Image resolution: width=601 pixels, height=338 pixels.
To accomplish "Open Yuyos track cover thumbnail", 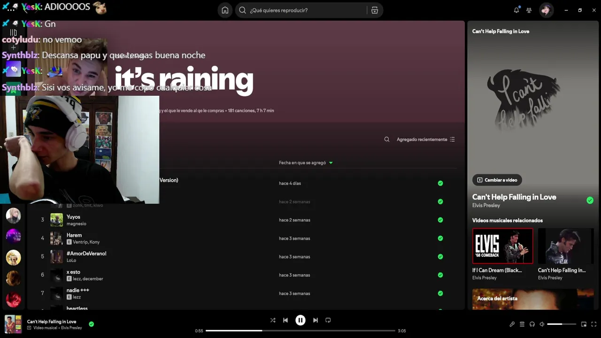I will point(56,220).
